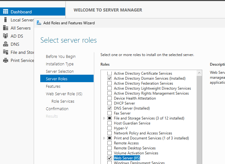Open the Confirmation wizard page
Screen dimensions: 225x164
57,109
